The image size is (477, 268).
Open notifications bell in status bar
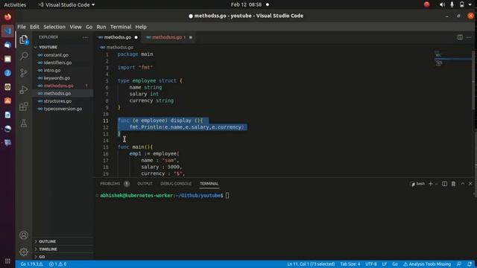tap(470, 264)
